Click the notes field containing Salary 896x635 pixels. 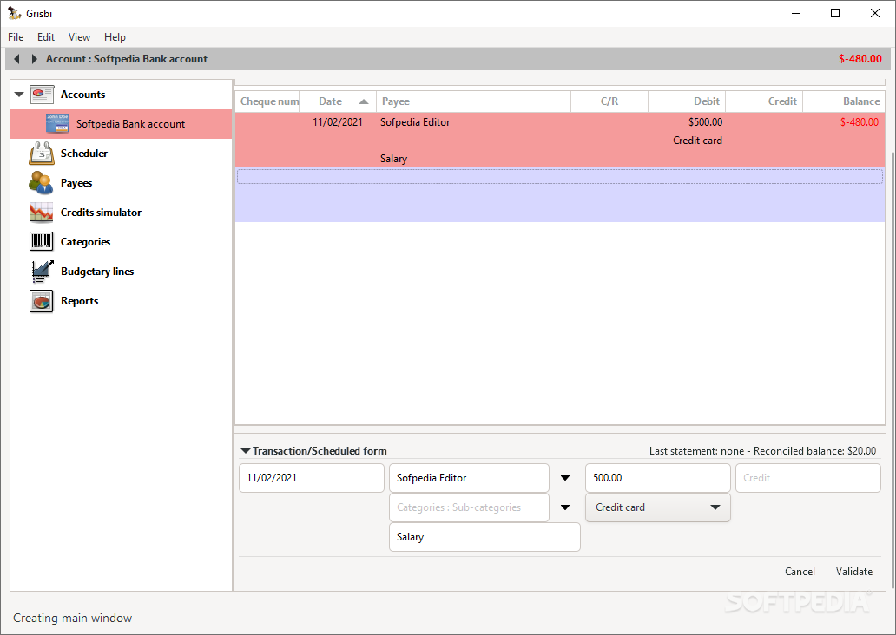484,537
